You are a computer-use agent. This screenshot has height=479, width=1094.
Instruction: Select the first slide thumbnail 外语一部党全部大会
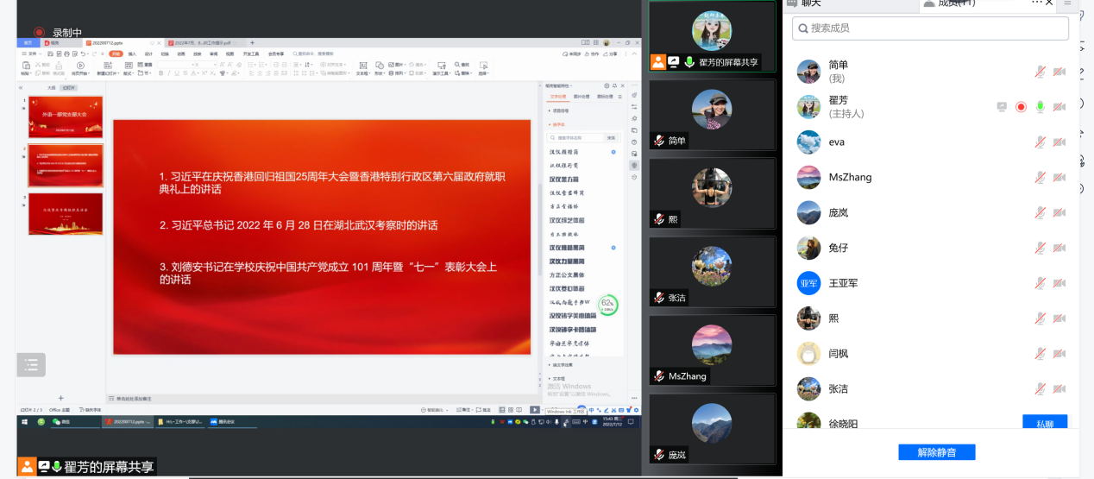(x=66, y=117)
